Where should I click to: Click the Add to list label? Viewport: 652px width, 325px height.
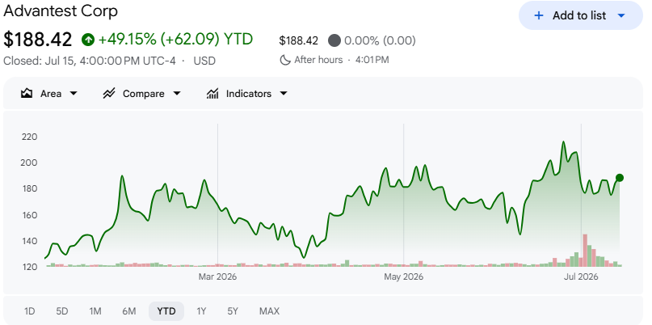[x=579, y=16]
